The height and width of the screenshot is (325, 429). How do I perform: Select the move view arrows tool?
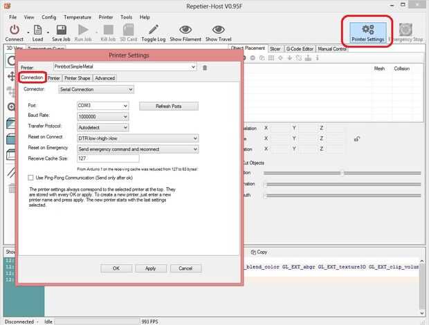12,76
